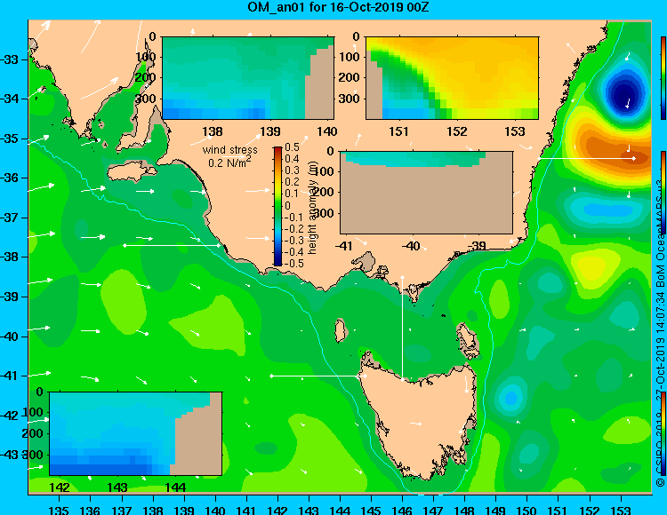Image resolution: width=667 pixels, height=515 pixels.
Task: Click the '150' longitude label on the bottom axis
Action: [x=527, y=510]
